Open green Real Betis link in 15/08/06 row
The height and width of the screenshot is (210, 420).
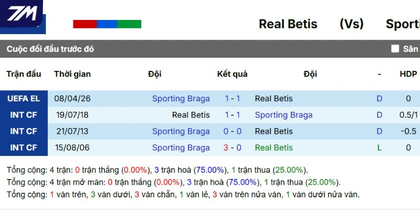point(274,148)
